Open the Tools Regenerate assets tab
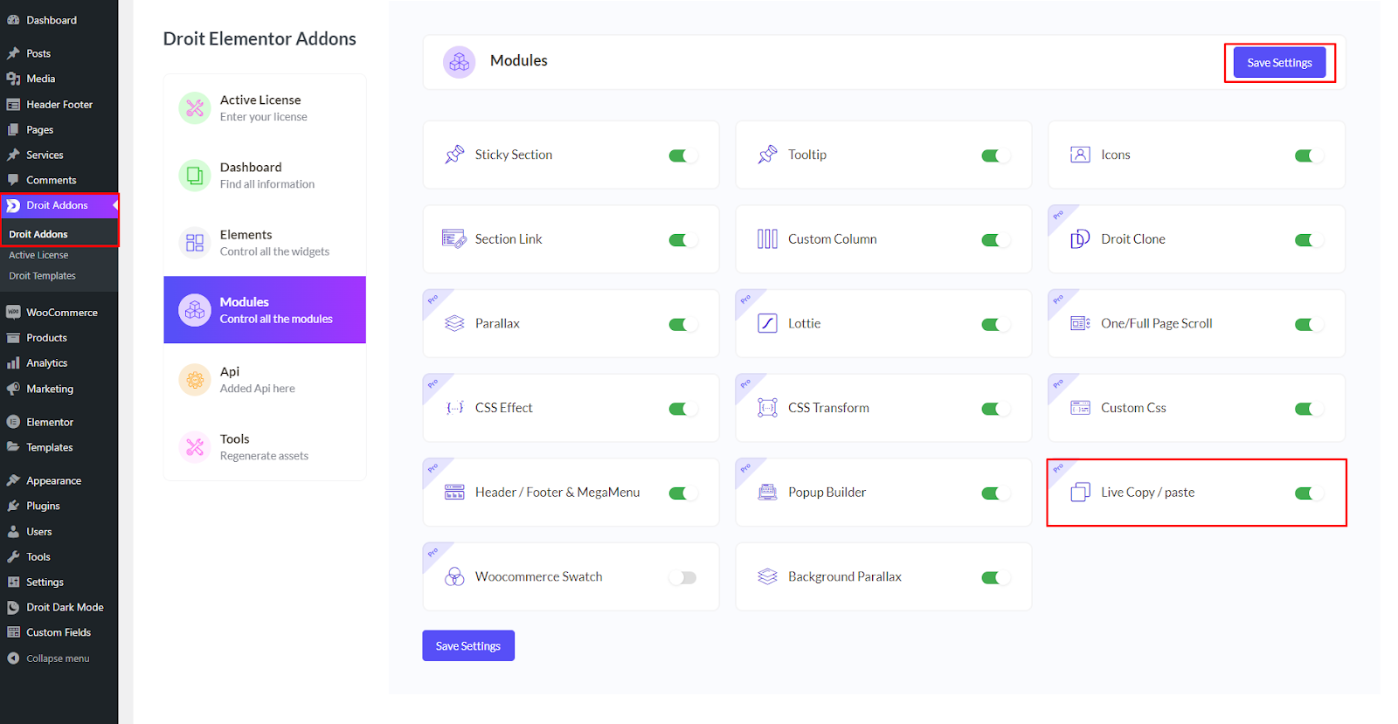 265,447
